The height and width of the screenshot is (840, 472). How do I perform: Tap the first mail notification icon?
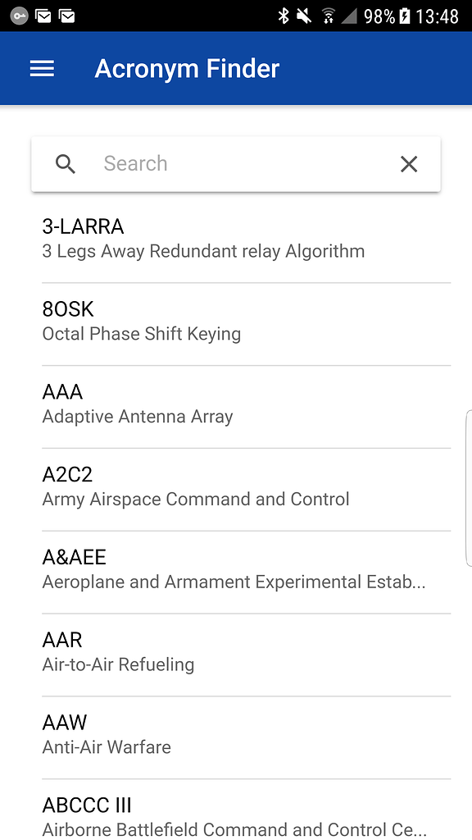(43, 16)
